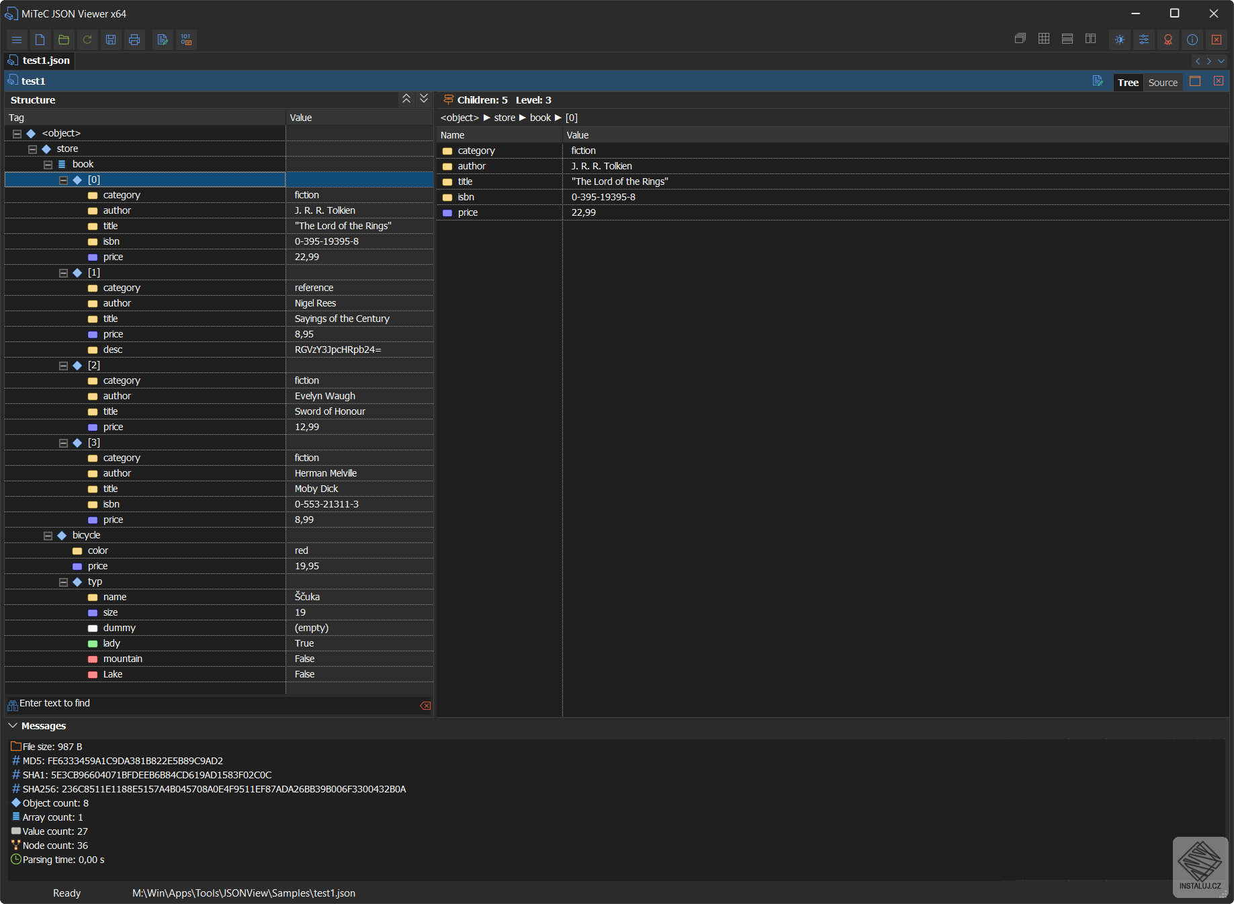Click the book breadcrumb in the path

click(x=540, y=118)
